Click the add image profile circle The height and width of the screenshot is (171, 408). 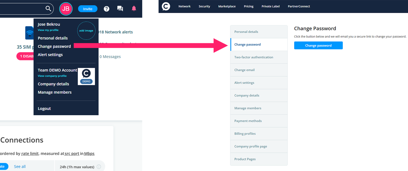pos(86,31)
